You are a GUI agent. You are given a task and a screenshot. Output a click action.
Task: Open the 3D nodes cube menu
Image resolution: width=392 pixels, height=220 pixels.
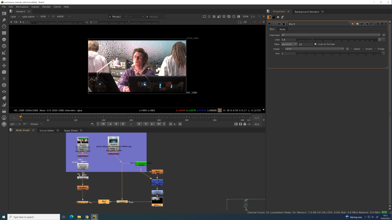pos(4,72)
